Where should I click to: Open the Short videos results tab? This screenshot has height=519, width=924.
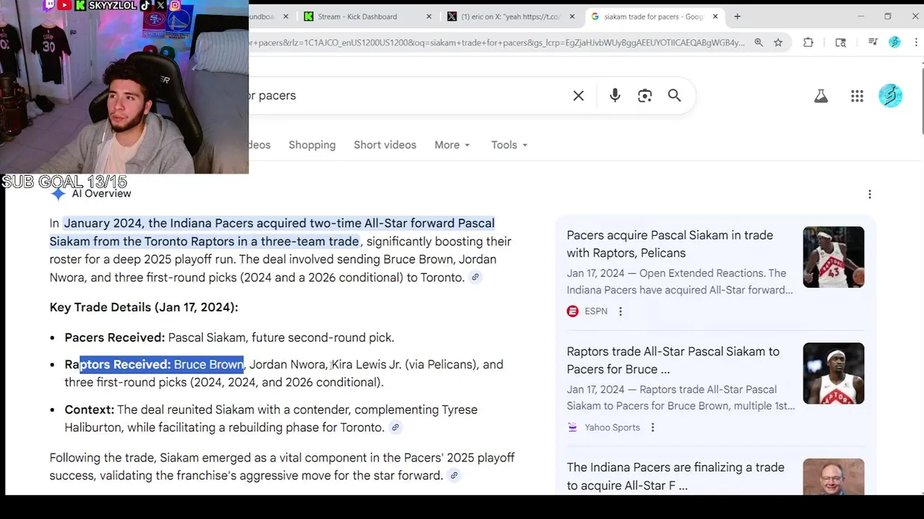point(385,145)
